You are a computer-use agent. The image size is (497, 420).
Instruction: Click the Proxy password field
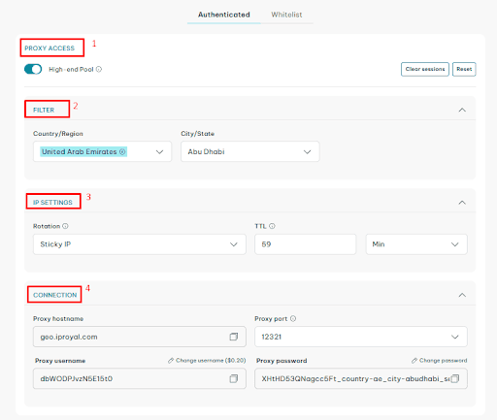[x=361, y=378]
